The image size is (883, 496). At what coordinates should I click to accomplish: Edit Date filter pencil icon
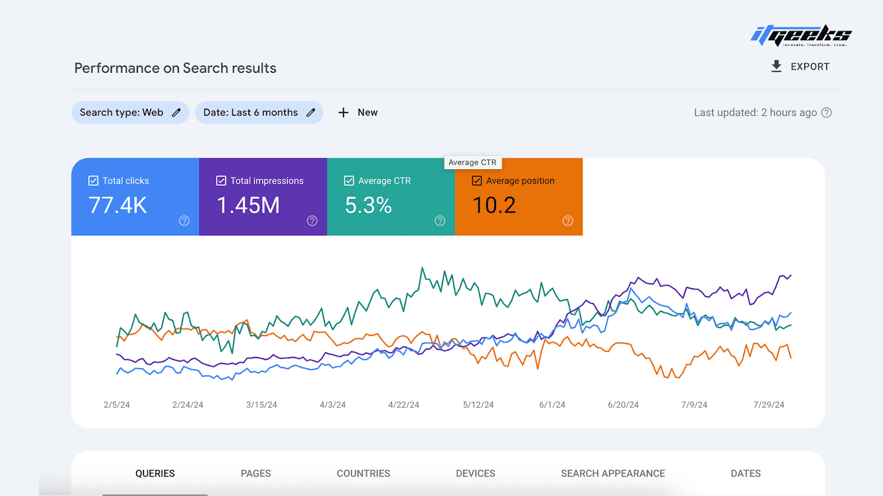[311, 112]
